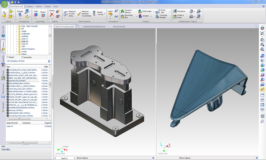Click the Compare Models tool
Image resolution: width=266 pixels, height=160 pixels.
161,16
